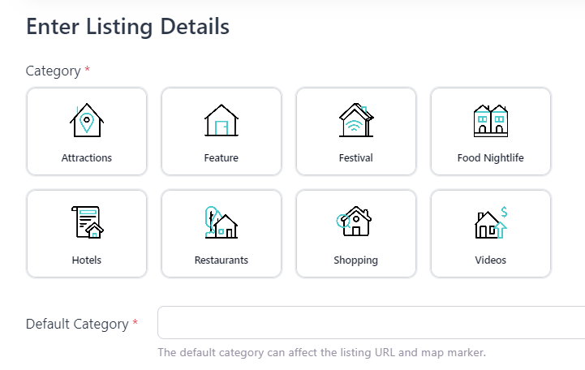585x370 pixels.
Task: Choose the Festival category label
Action: 356,158
